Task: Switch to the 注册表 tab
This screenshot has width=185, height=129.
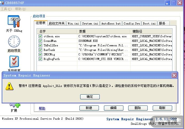Action: pyautogui.click(x=41, y=23)
